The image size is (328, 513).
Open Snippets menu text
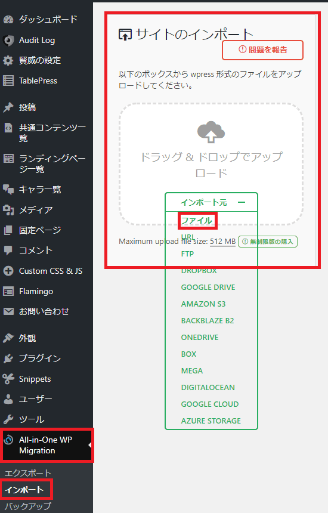35,379
